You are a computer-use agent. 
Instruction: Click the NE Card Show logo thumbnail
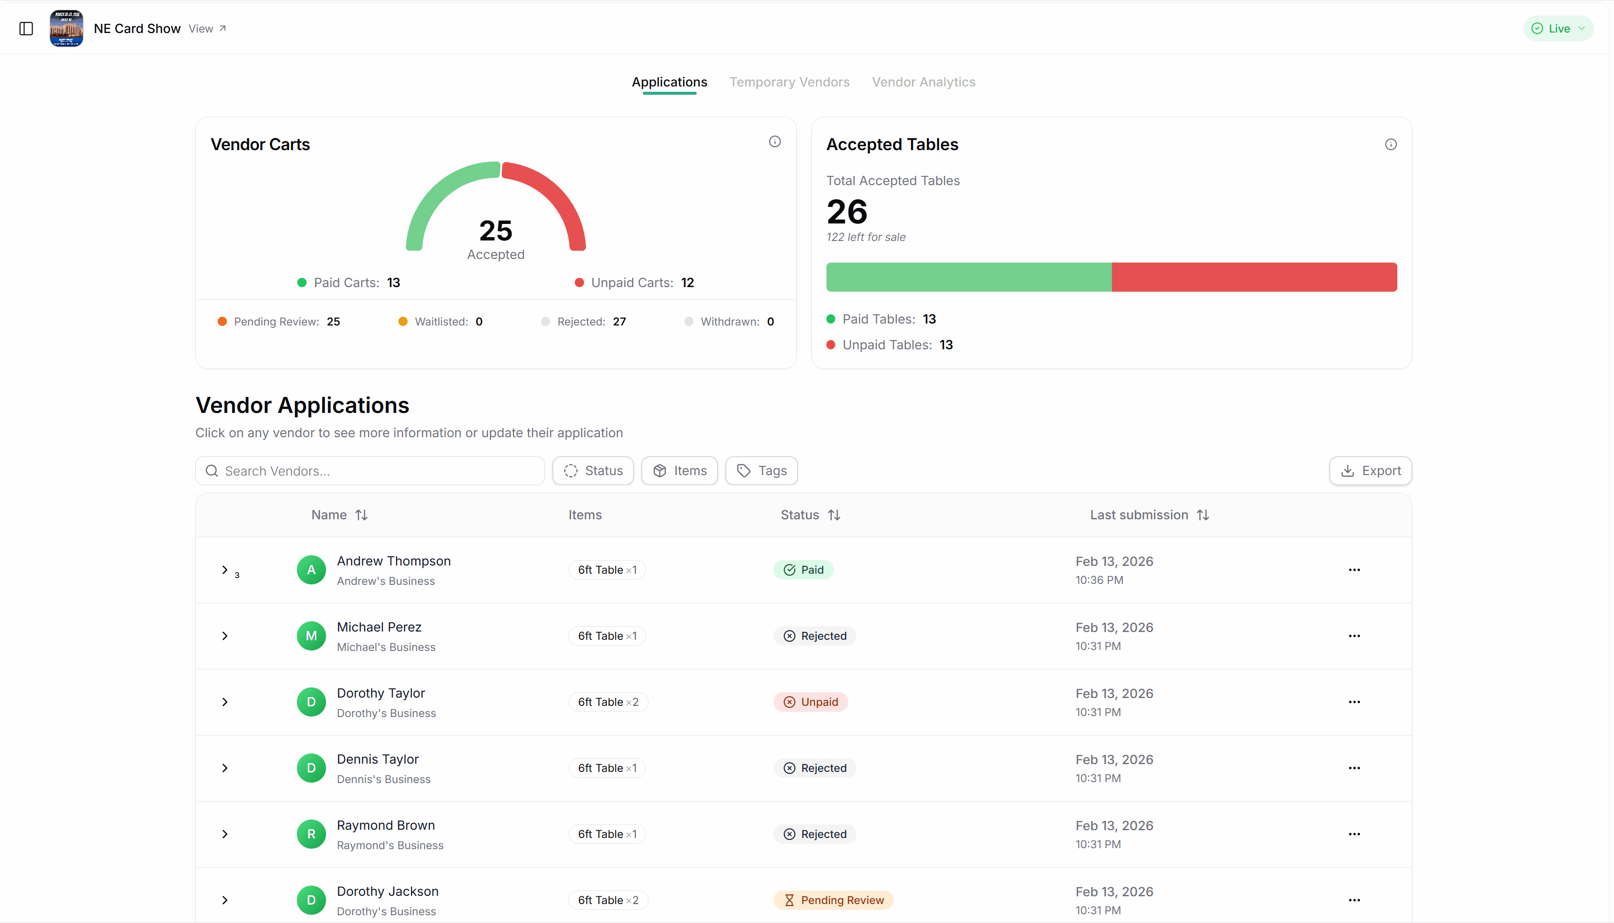point(66,29)
